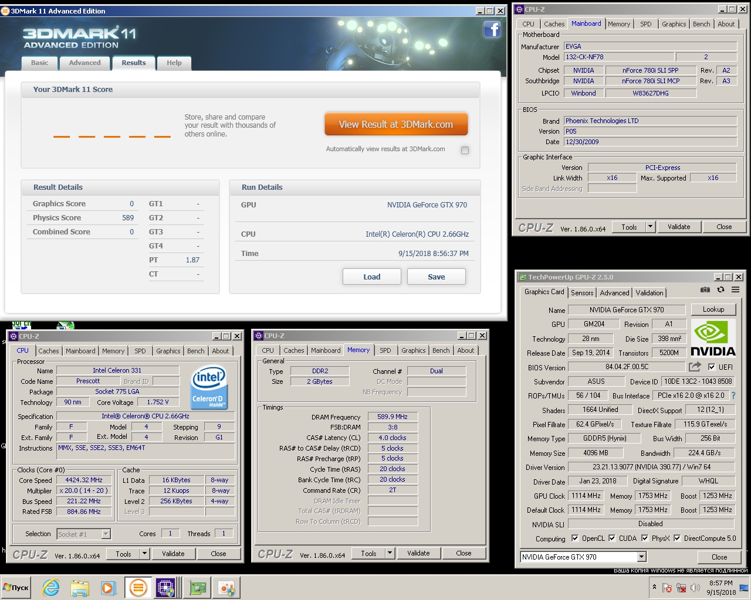Show hidden system tray icons
Image resolution: width=751 pixels, height=600 pixels.
(x=654, y=587)
